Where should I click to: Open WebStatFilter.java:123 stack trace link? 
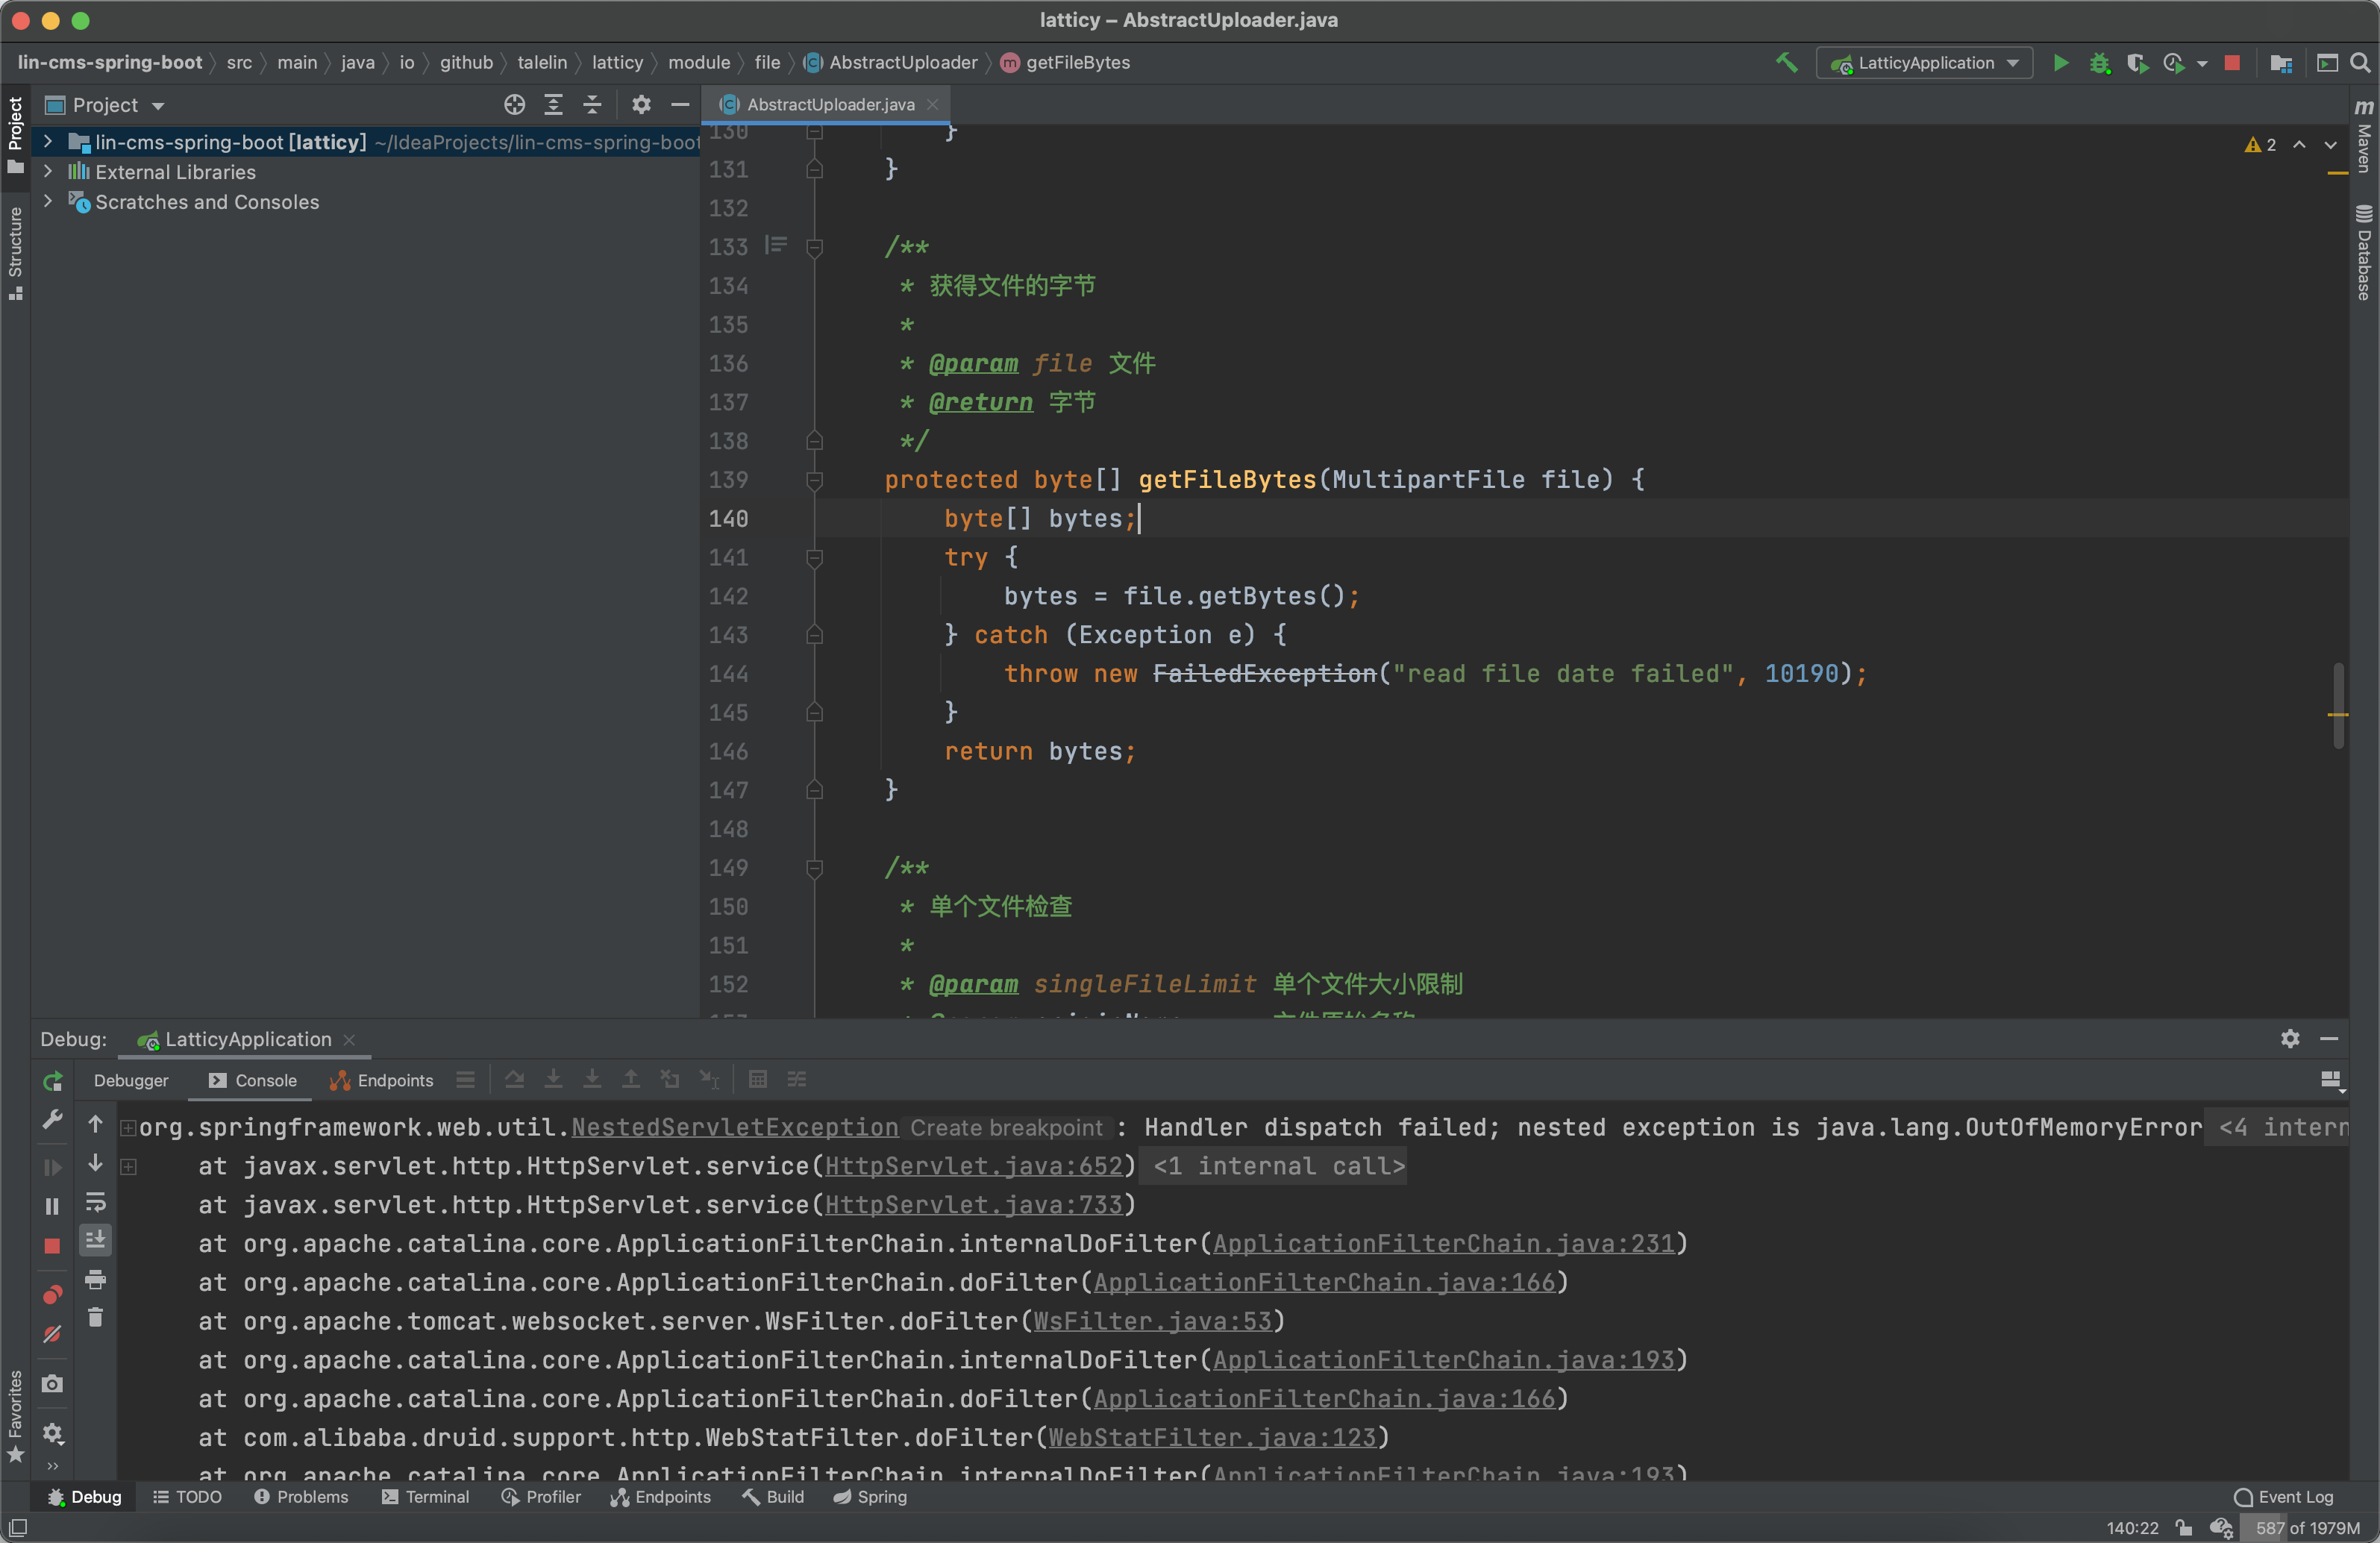tap(1212, 1438)
